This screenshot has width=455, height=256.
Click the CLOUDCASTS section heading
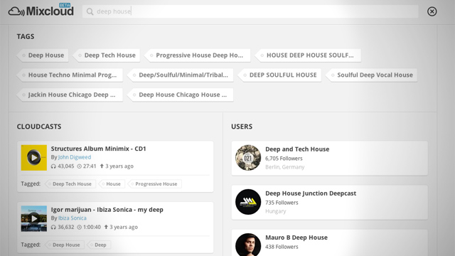tap(39, 127)
